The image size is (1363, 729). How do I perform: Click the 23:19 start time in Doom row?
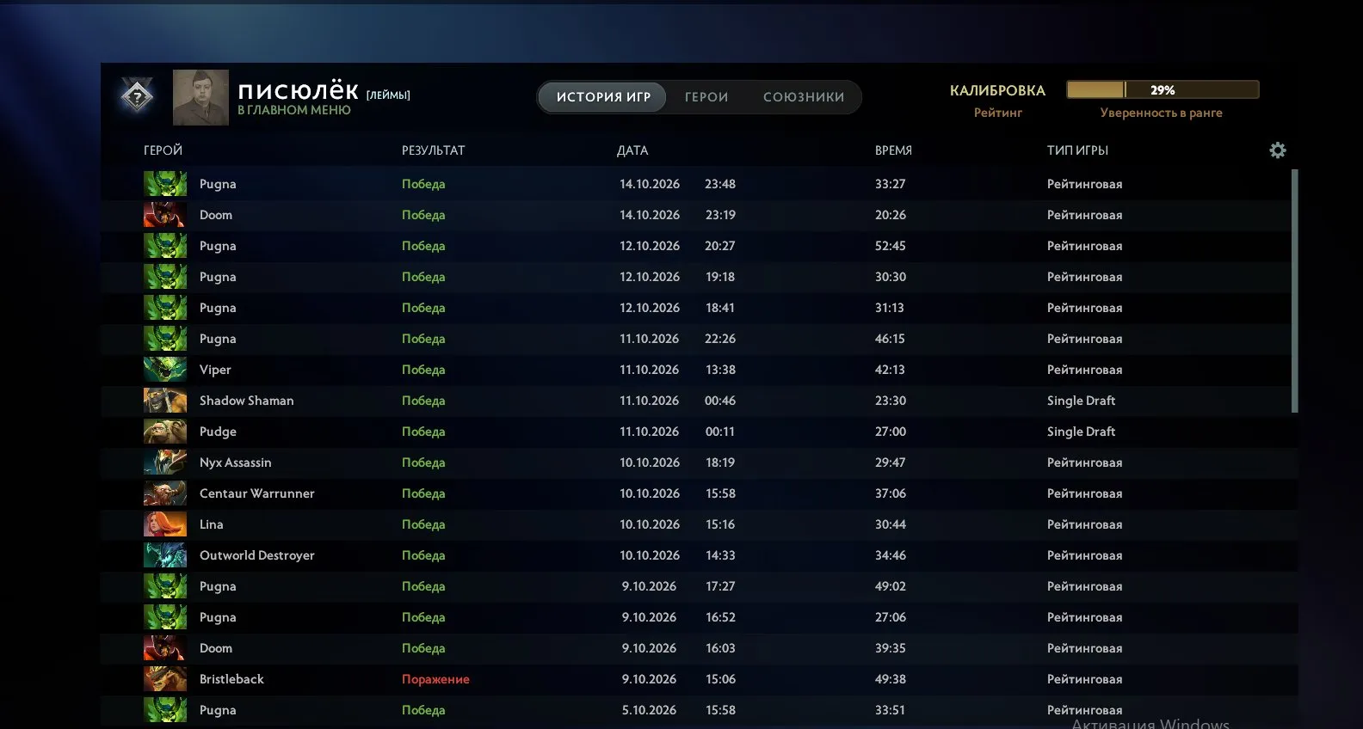(x=720, y=215)
